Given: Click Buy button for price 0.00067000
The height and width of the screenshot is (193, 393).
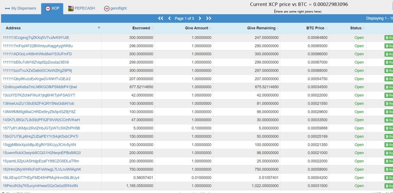Looking at the screenshot, I should click(389, 62).
